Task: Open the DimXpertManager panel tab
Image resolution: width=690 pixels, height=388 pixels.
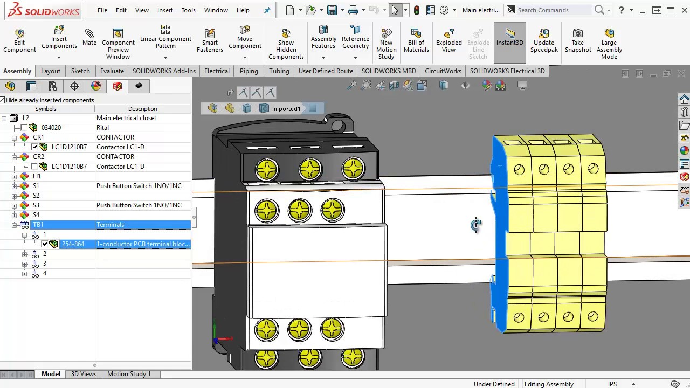Action: [74, 86]
